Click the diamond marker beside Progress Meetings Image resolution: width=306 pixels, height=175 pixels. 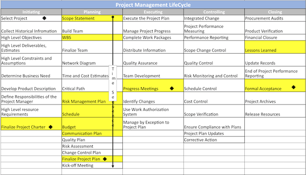click(172, 88)
